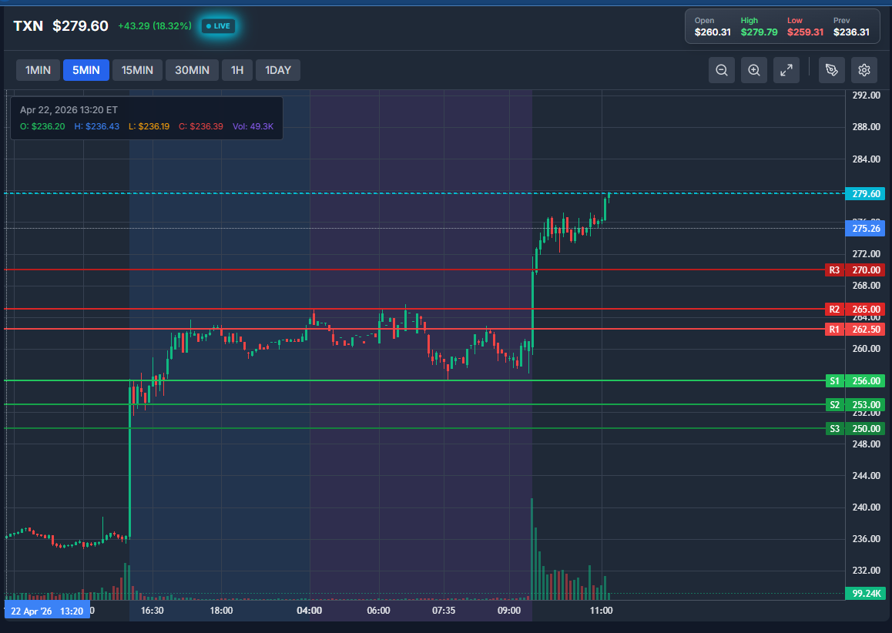
Task: Click the 240.00 price axis label
Action: tap(866, 507)
